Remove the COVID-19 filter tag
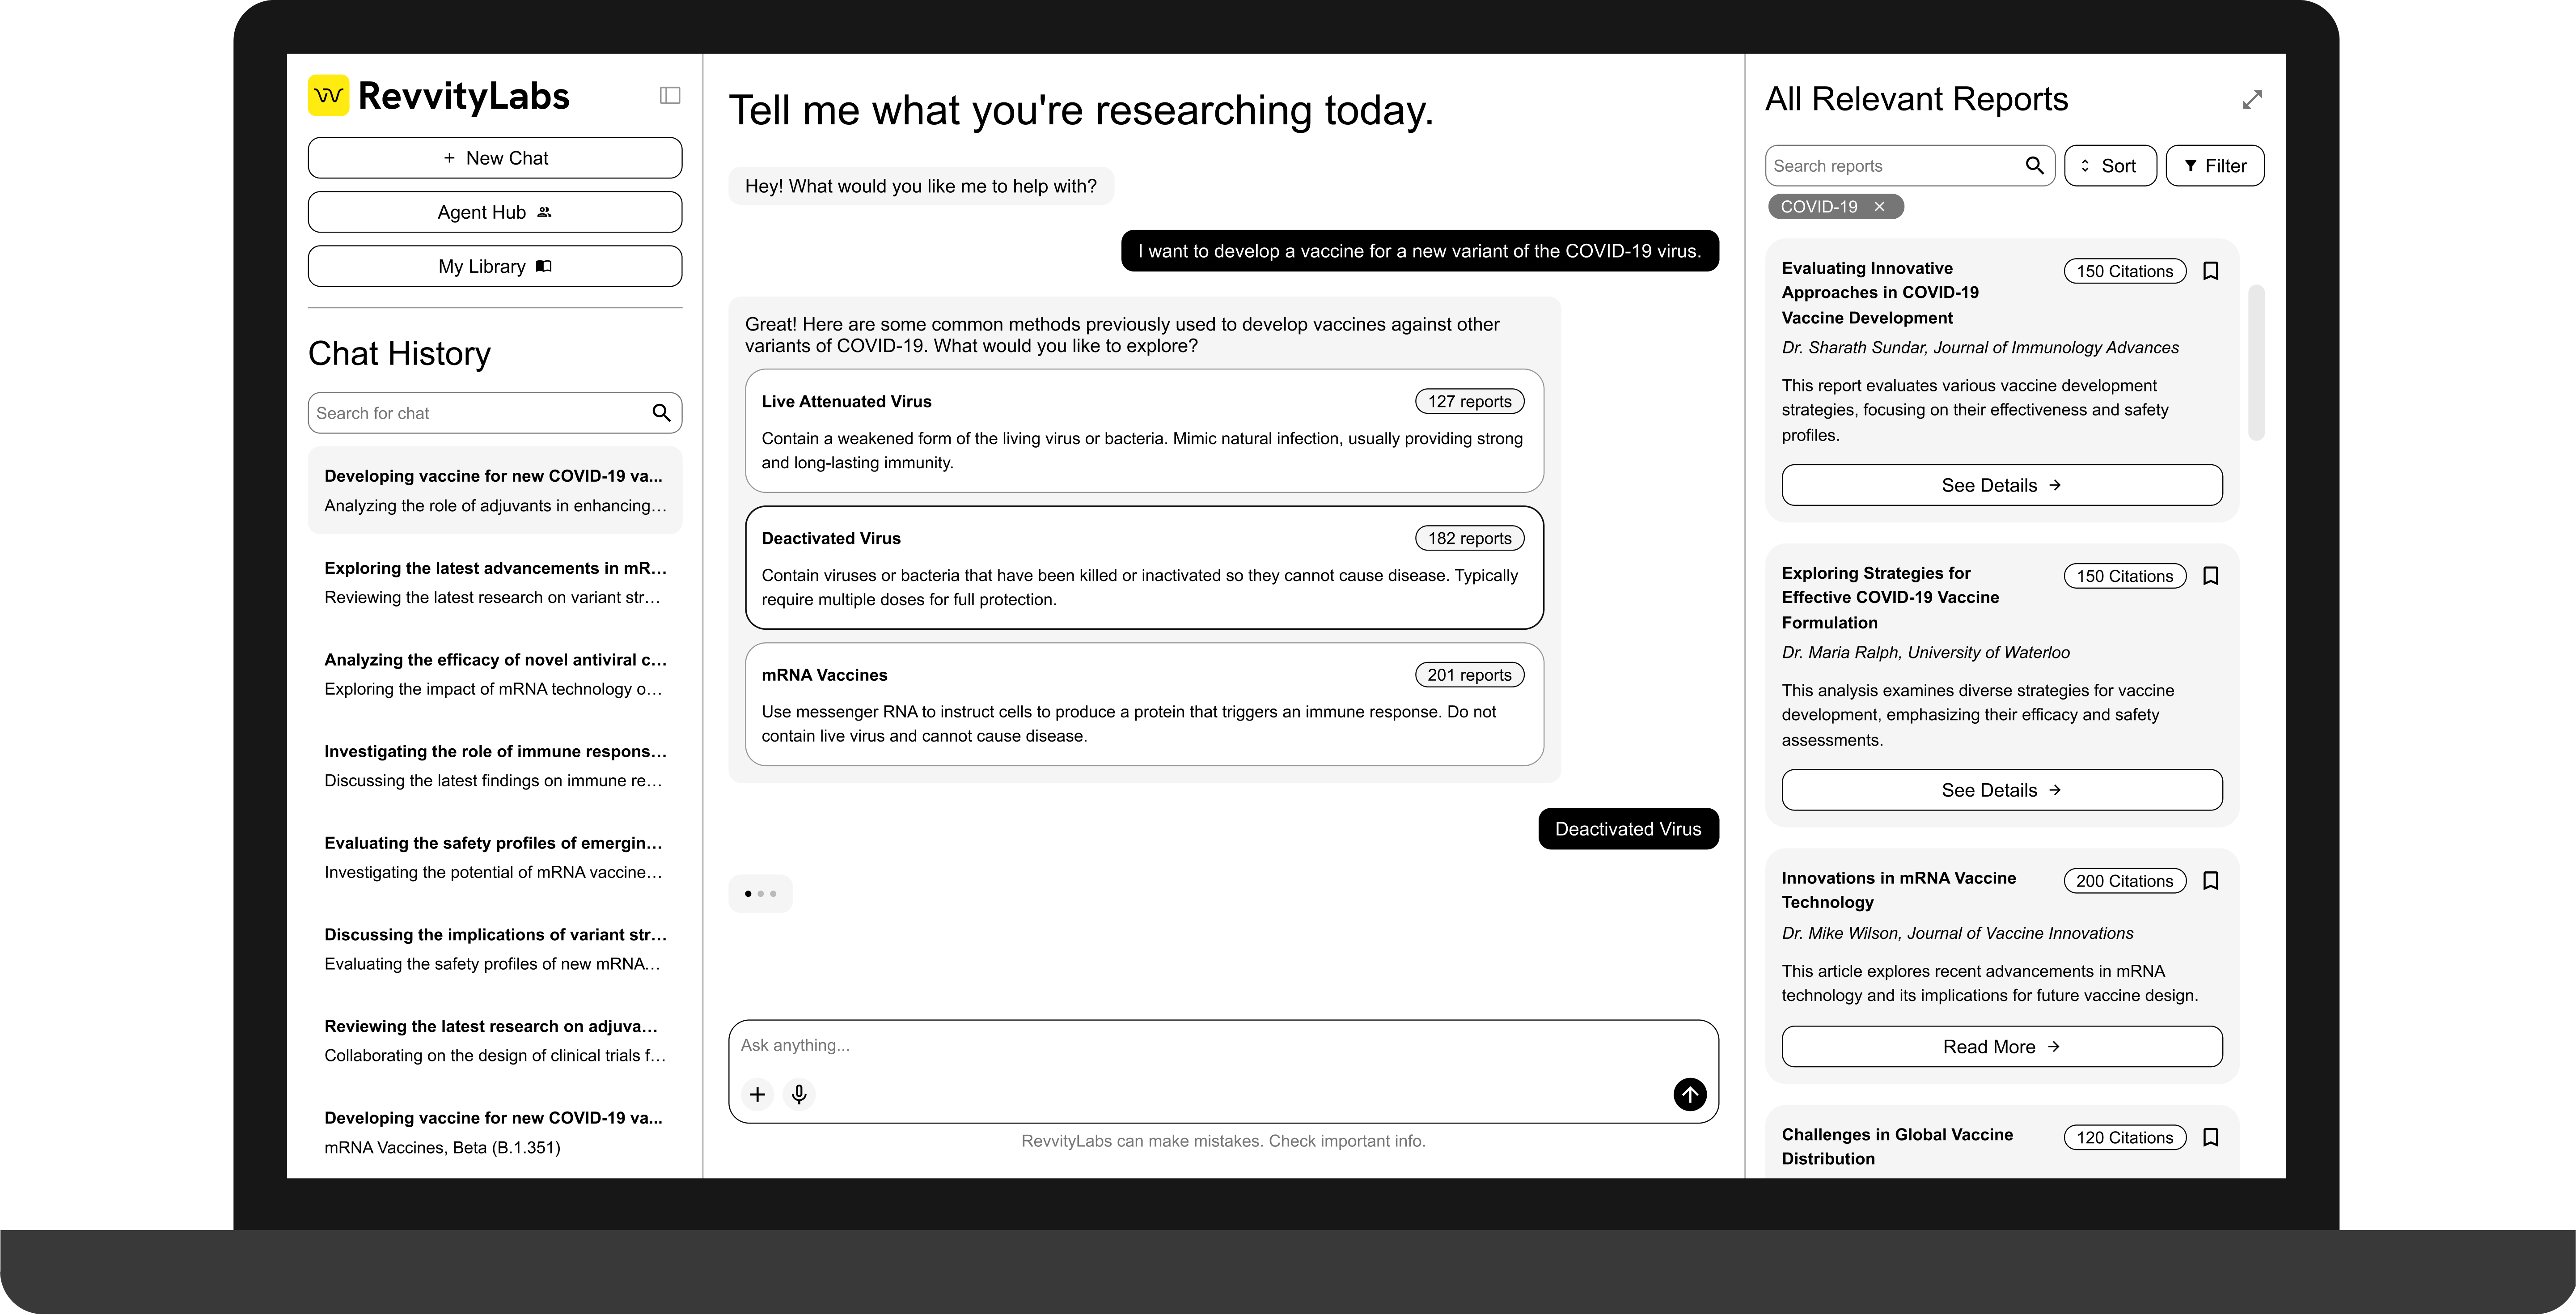This screenshot has height=1315, width=2576. (x=1880, y=207)
